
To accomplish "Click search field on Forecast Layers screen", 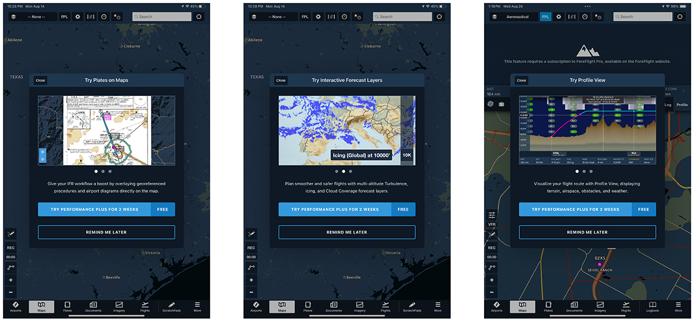I will (402, 17).
